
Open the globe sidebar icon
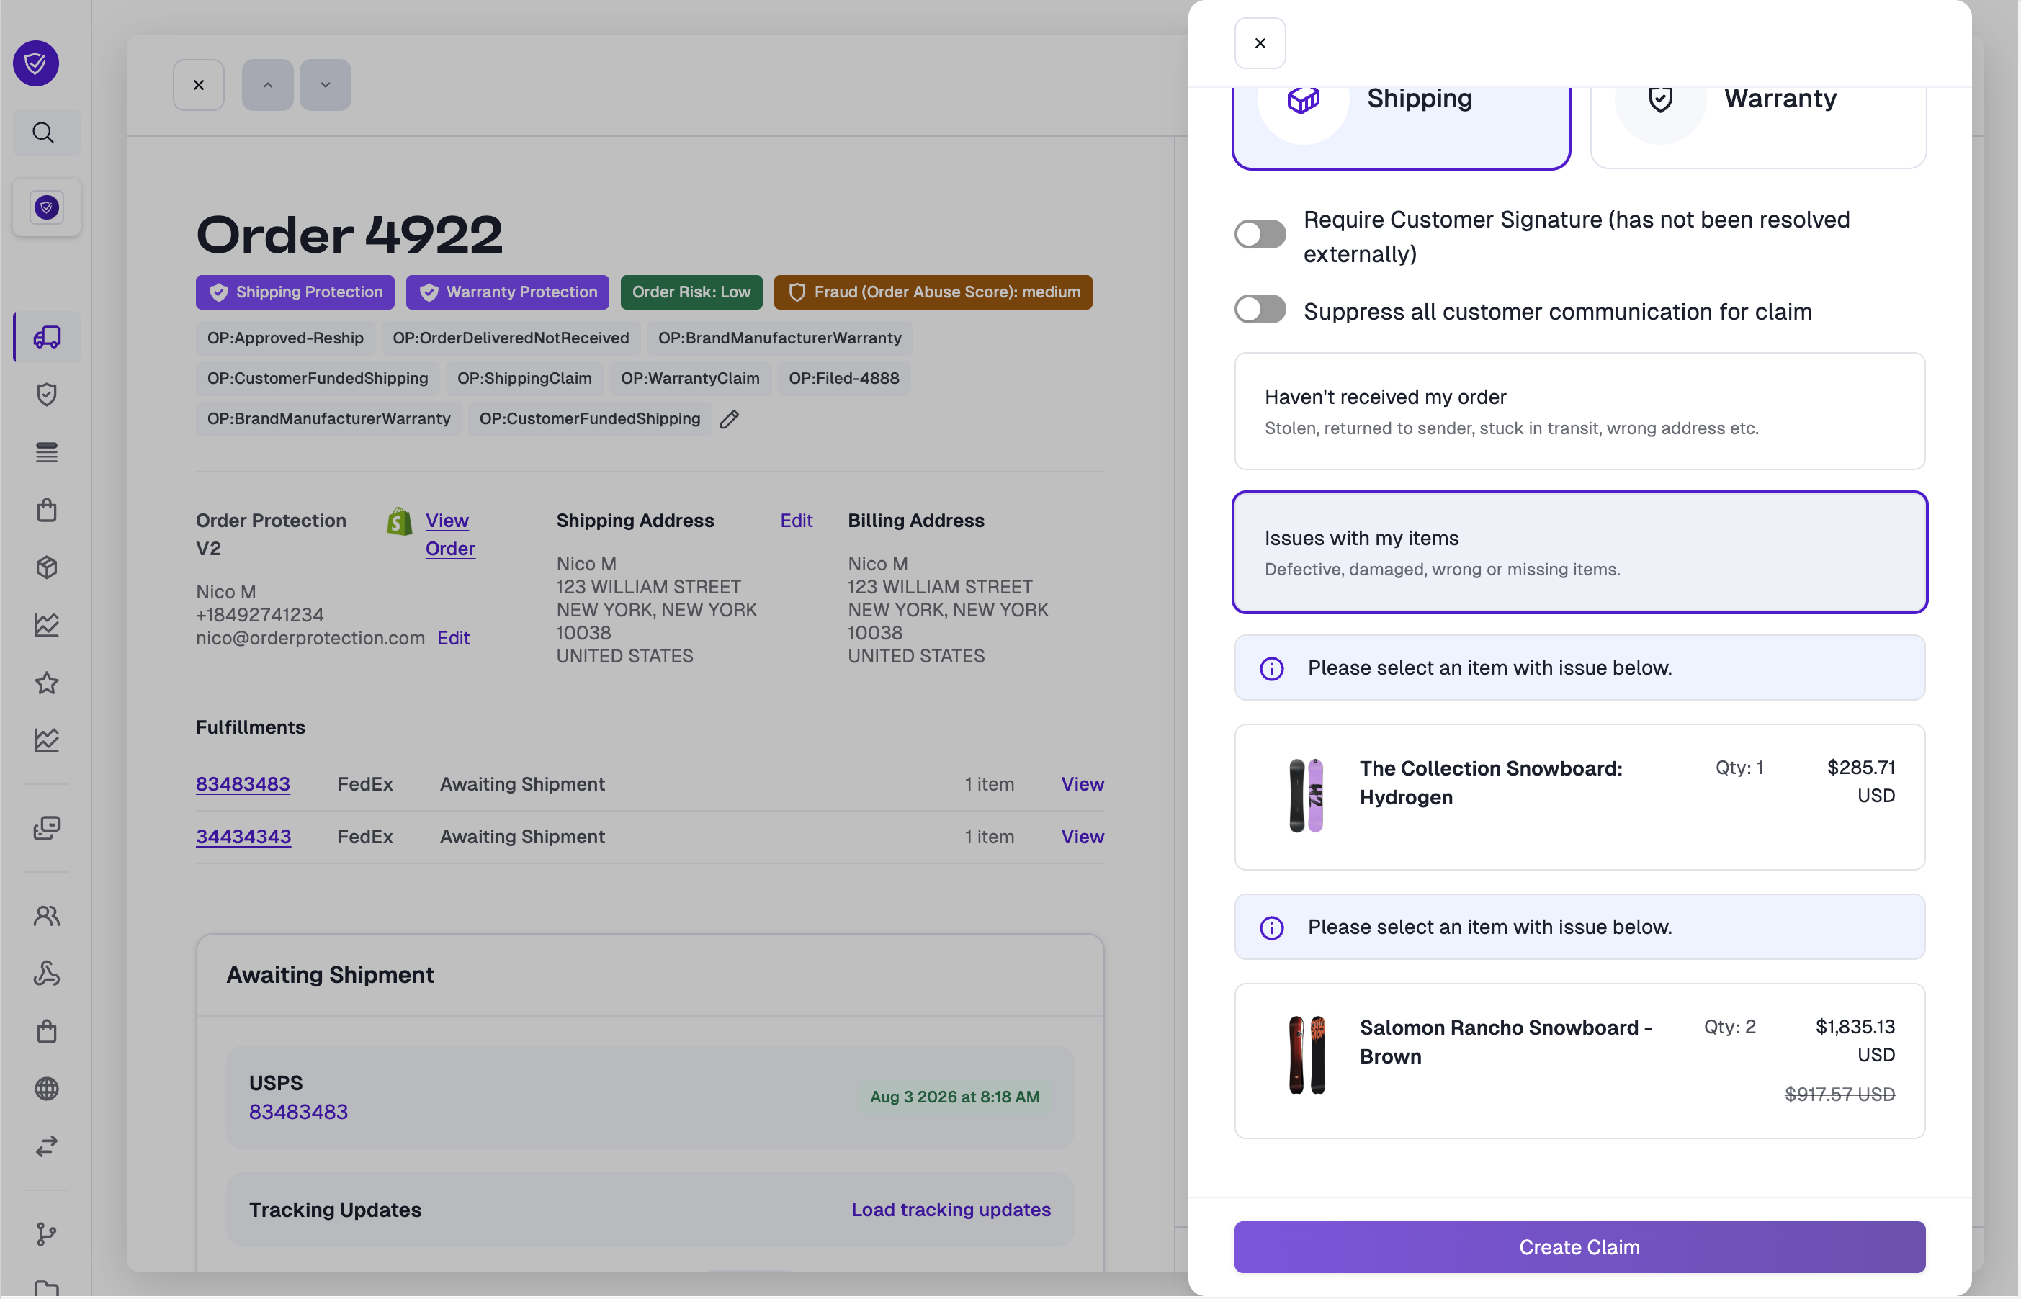point(46,1088)
